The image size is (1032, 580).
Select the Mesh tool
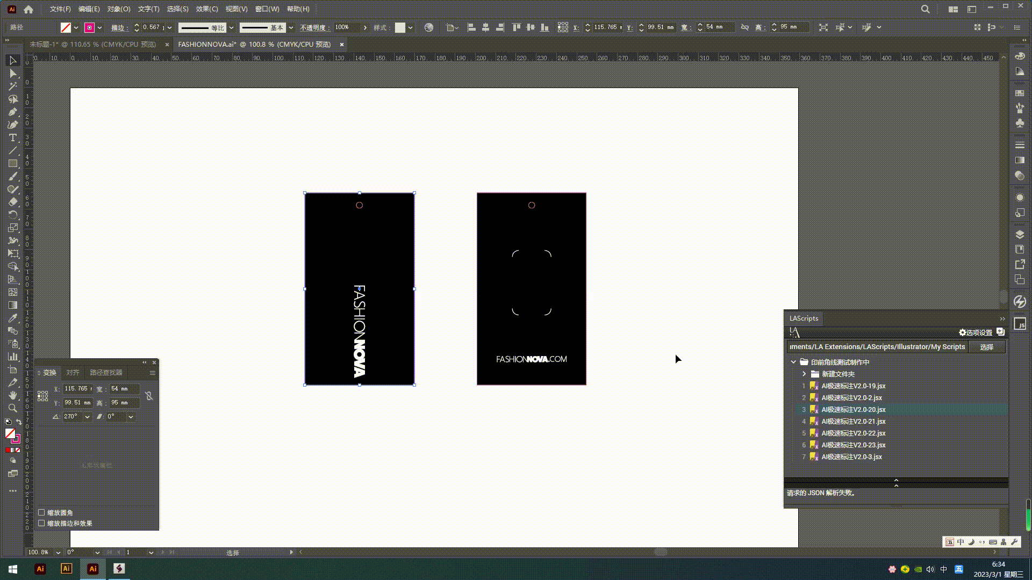[x=13, y=293]
